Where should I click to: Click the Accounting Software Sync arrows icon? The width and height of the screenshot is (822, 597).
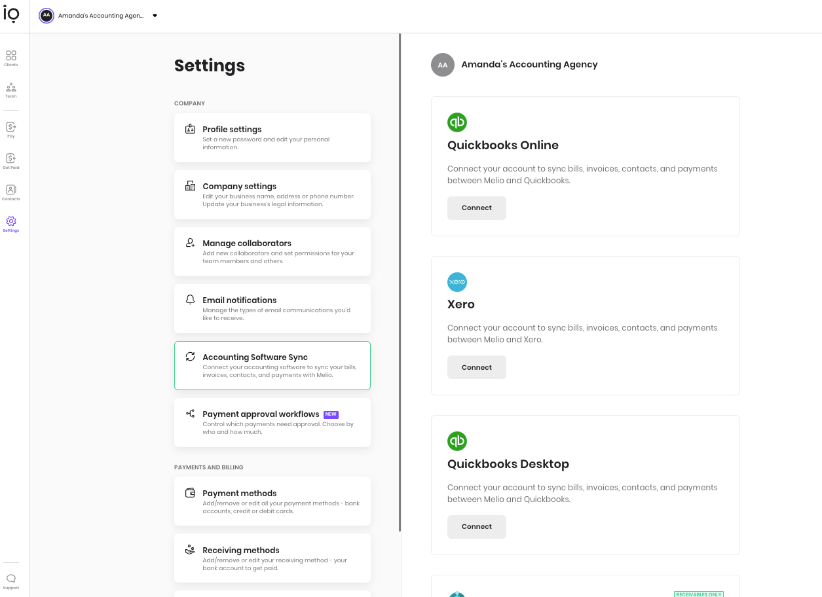tap(190, 357)
